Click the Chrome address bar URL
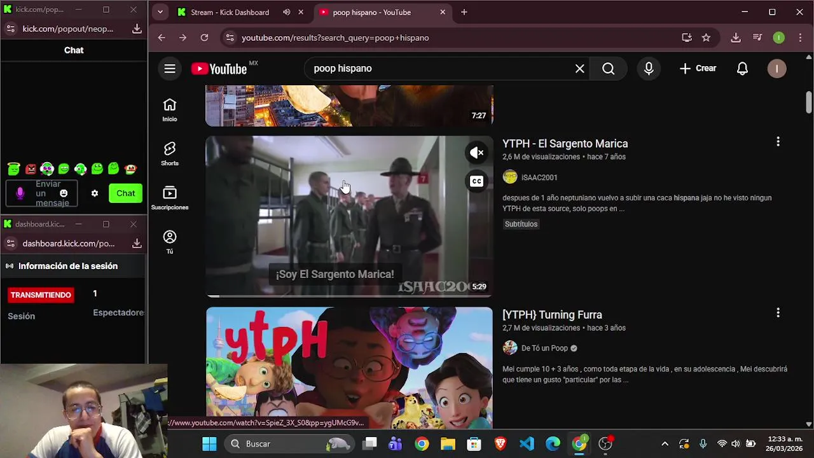814x458 pixels. (335, 38)
